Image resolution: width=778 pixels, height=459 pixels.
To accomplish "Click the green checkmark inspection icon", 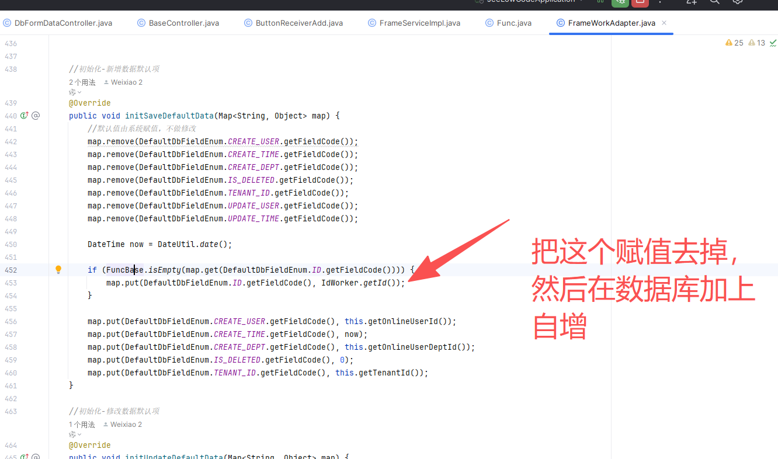I will [773, 43].
